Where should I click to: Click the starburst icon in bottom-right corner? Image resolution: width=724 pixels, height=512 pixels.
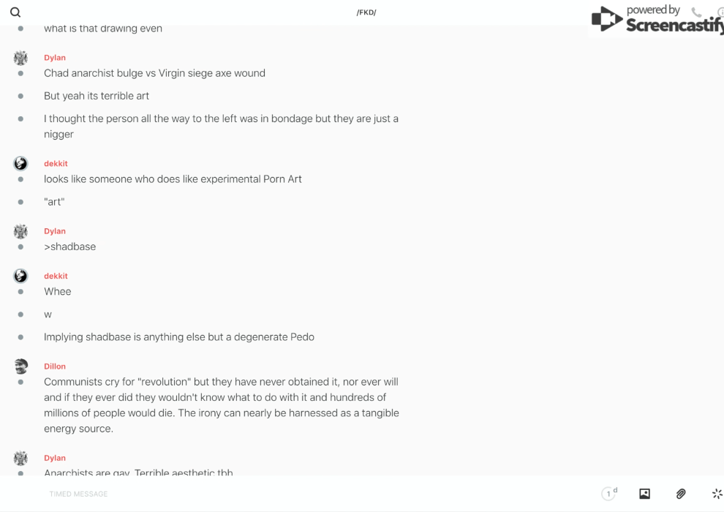[x=717, y=494]
